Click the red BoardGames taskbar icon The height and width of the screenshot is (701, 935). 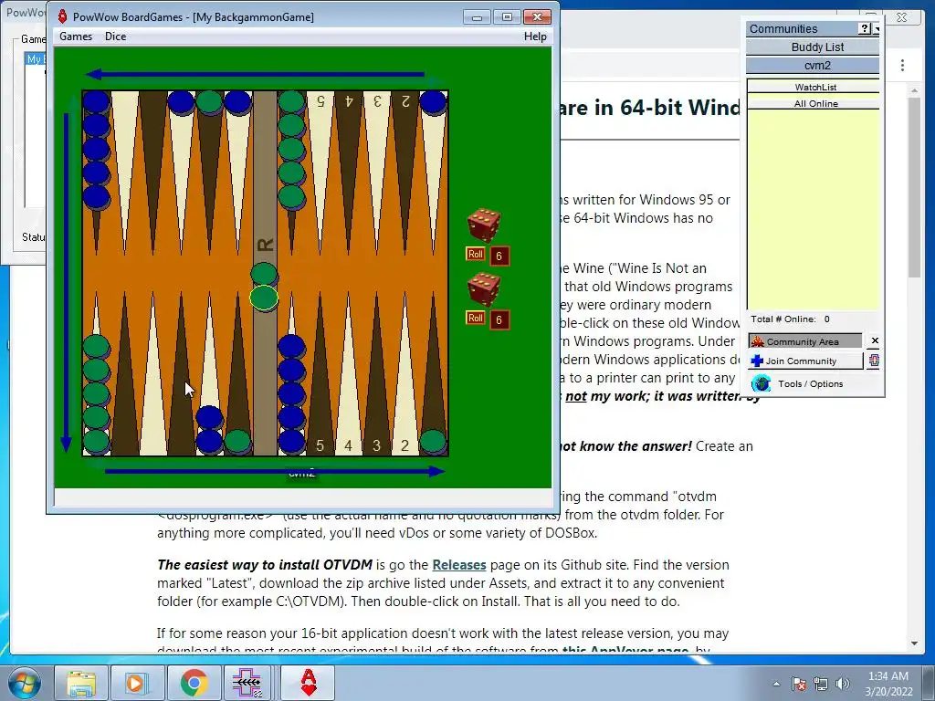pos(308,683)
